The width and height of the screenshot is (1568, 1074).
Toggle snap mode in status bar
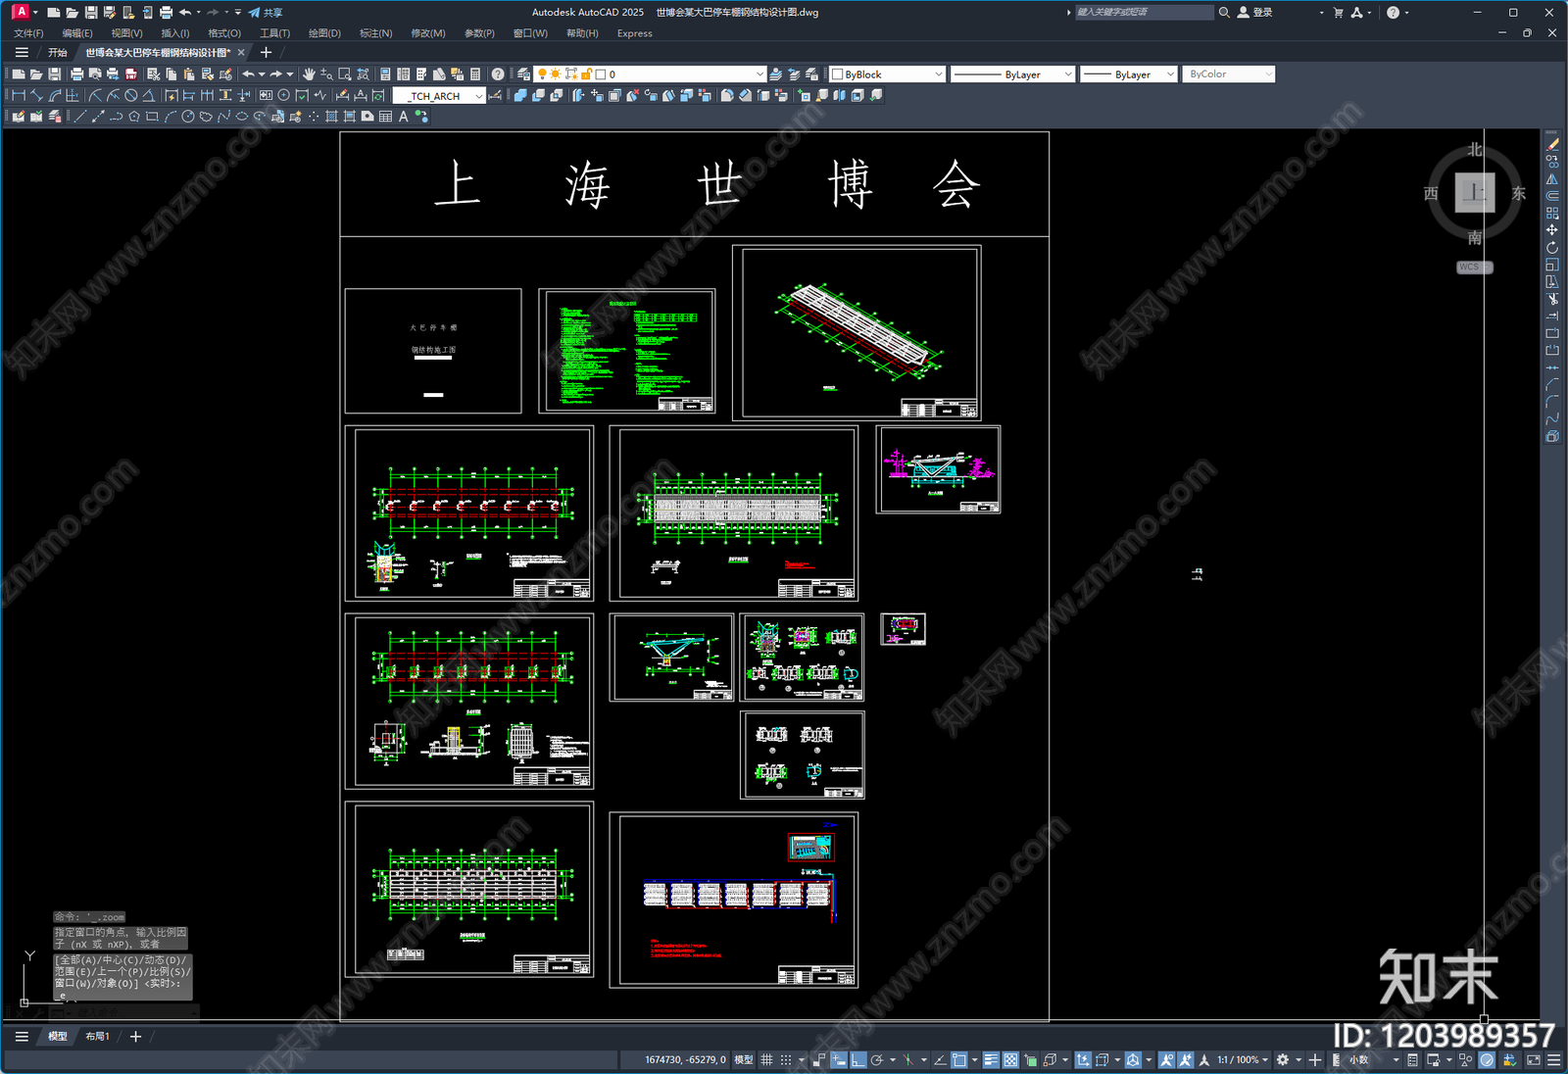point(786,1060)
